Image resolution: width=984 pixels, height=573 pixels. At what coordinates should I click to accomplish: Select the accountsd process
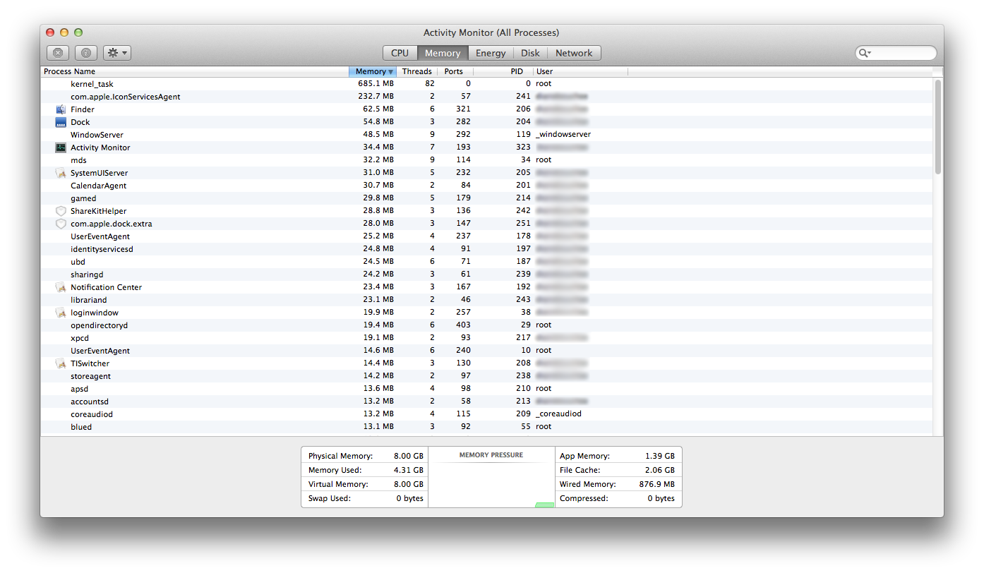coord(487,402)
